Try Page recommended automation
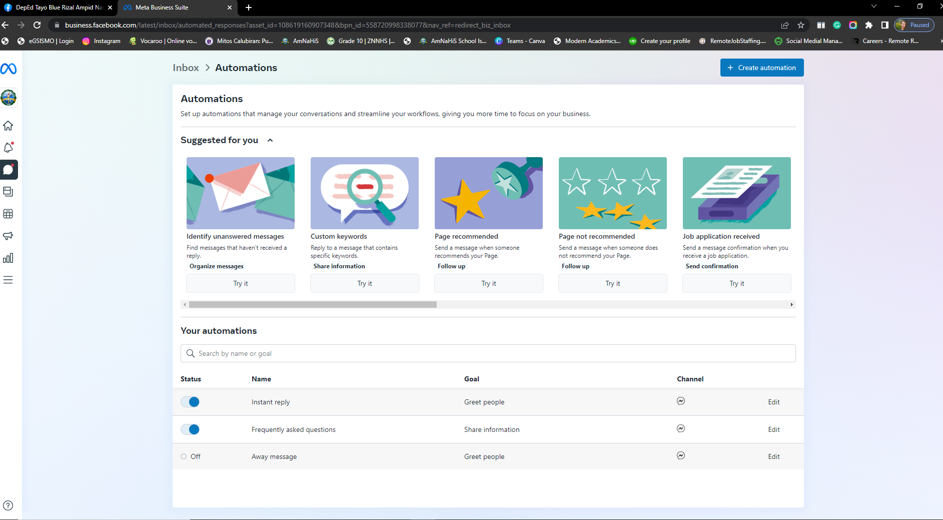This screenshot has width=943, height=520. click(489, 283)
